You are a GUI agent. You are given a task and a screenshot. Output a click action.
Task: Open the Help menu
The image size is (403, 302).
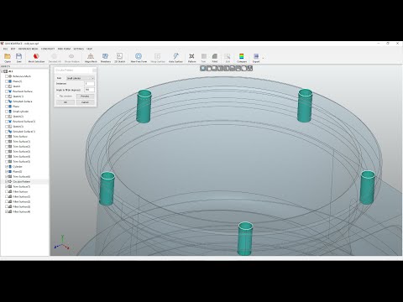(89, 49)
